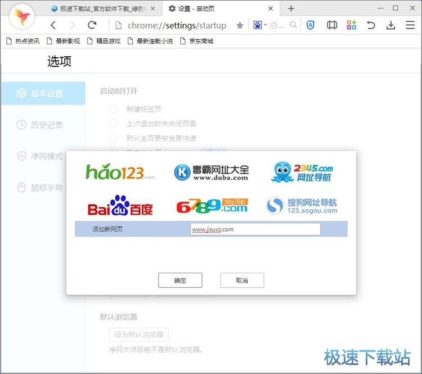Select the 设置 - 启动页 tab

pyautogui.click(x=221, y=8)
